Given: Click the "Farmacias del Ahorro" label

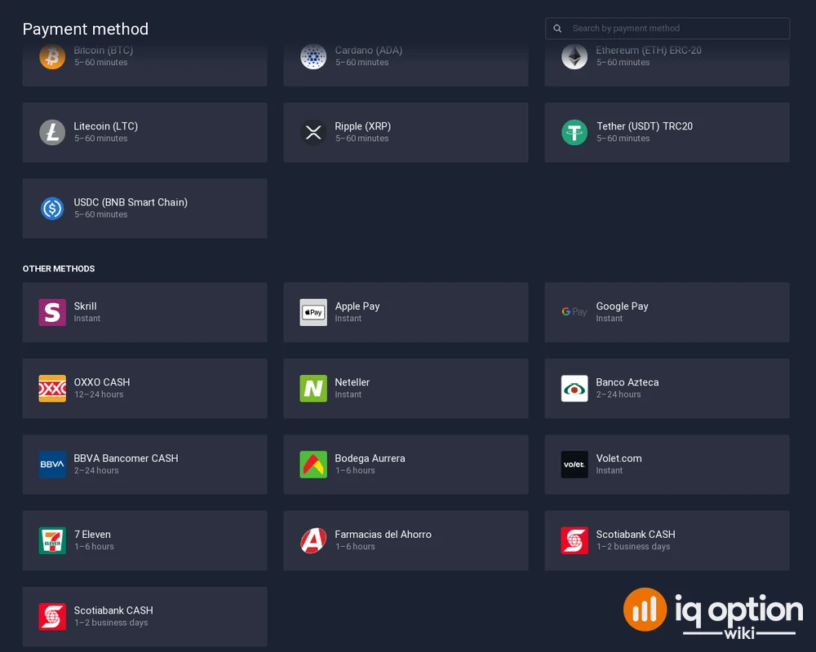Looking at the screenshot, I should (x=383, y=534).
